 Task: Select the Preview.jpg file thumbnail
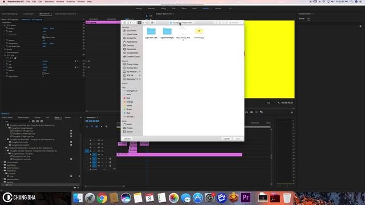coord(199,31)
